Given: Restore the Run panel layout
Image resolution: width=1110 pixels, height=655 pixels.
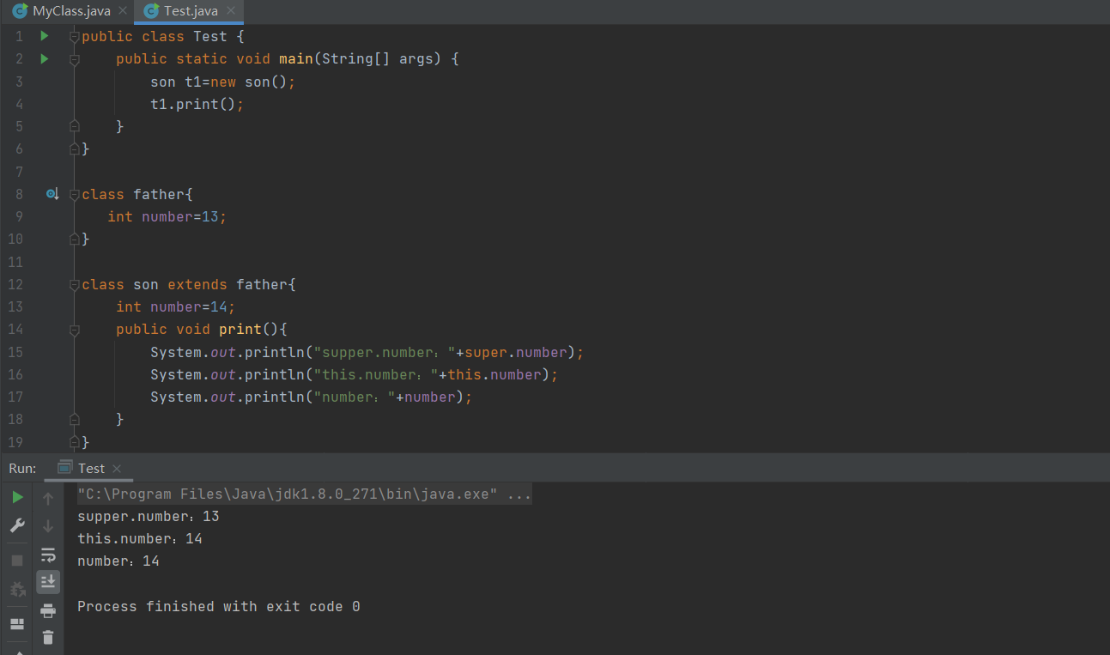Looking at the screenshot, I should [x=17, y=624].
